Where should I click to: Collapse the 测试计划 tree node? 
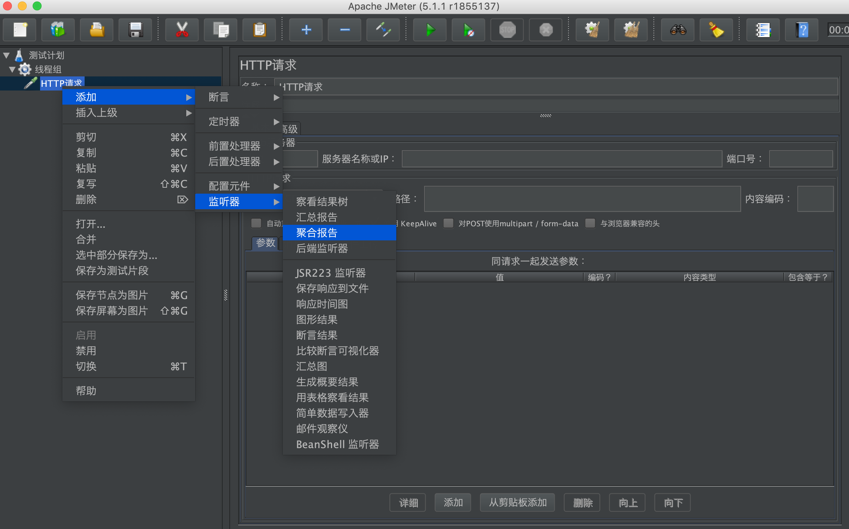coord(6,55)
